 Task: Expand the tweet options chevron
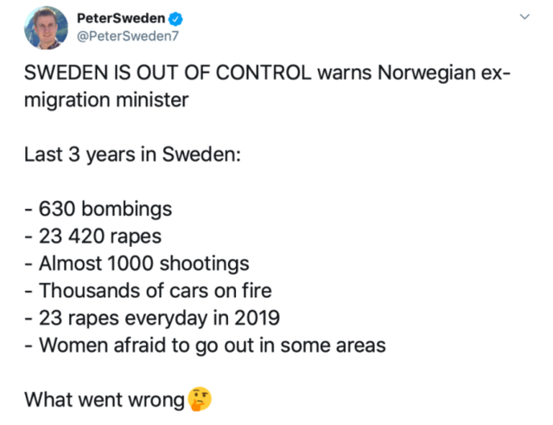click(524, 16)
